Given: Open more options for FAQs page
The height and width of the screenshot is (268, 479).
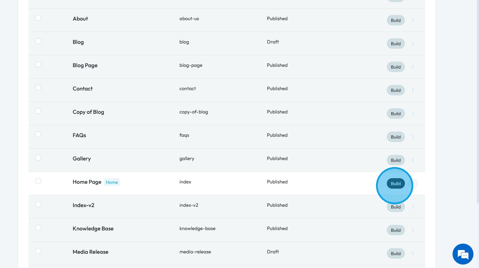Looking at the screenshot, I should point(413,137).
